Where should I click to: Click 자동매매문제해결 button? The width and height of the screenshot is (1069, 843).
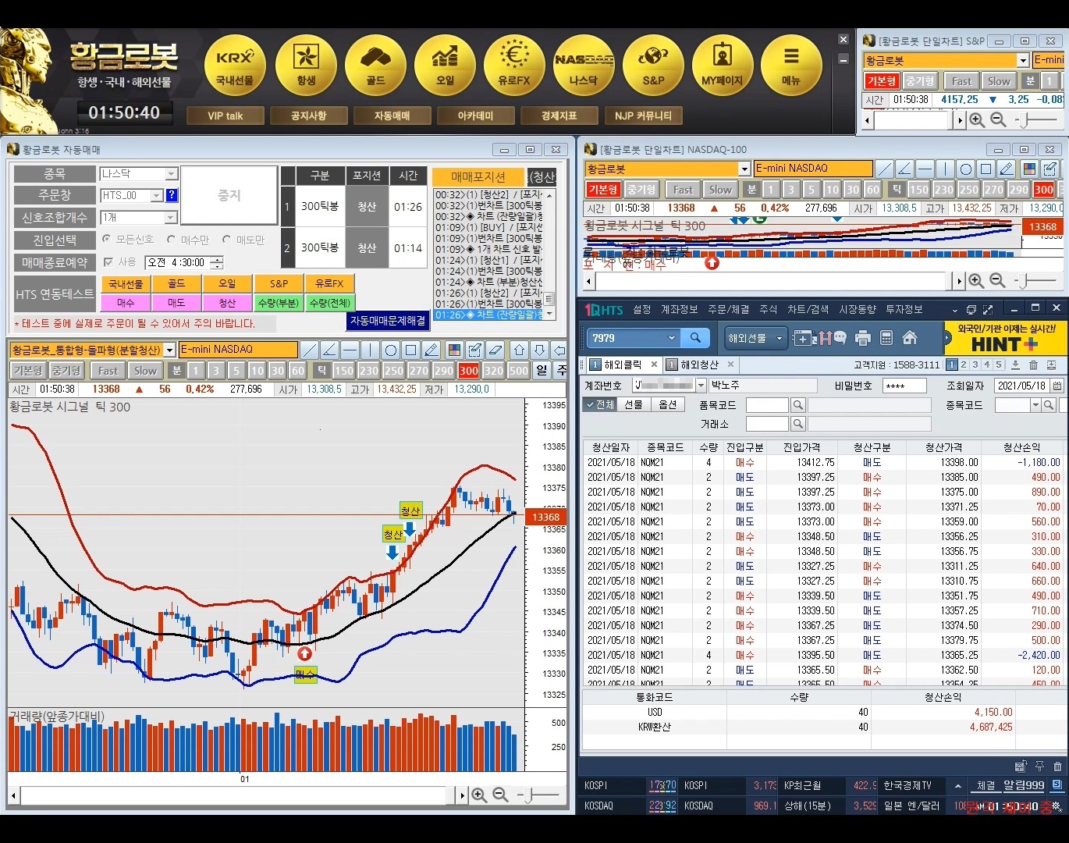388,321
